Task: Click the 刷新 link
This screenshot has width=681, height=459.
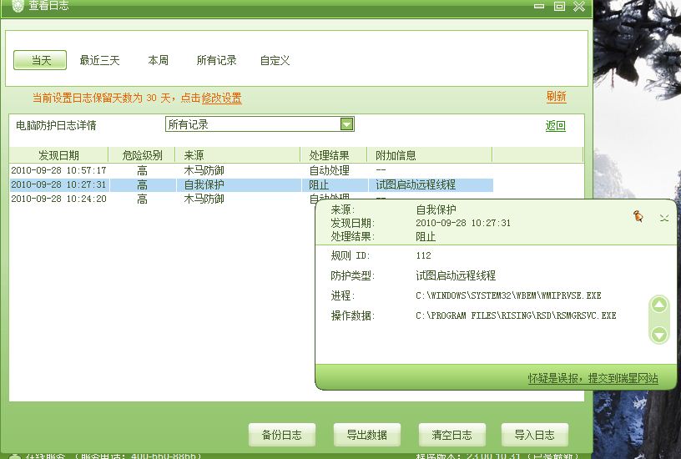Action: 556,97
